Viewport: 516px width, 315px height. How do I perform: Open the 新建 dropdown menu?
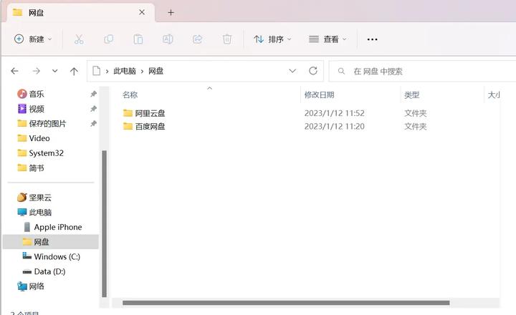(x=33, y=39)
